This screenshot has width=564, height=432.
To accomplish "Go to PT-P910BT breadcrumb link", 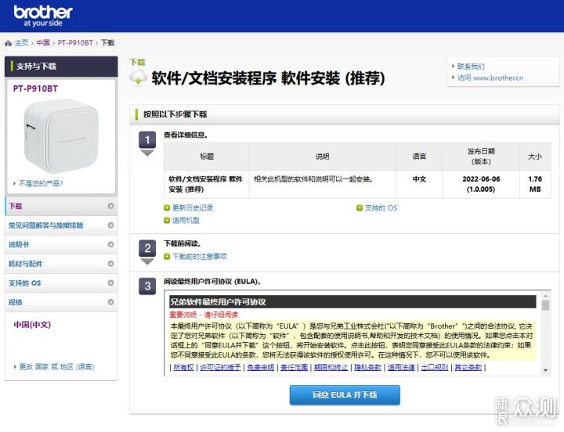I will pos(75,43).
